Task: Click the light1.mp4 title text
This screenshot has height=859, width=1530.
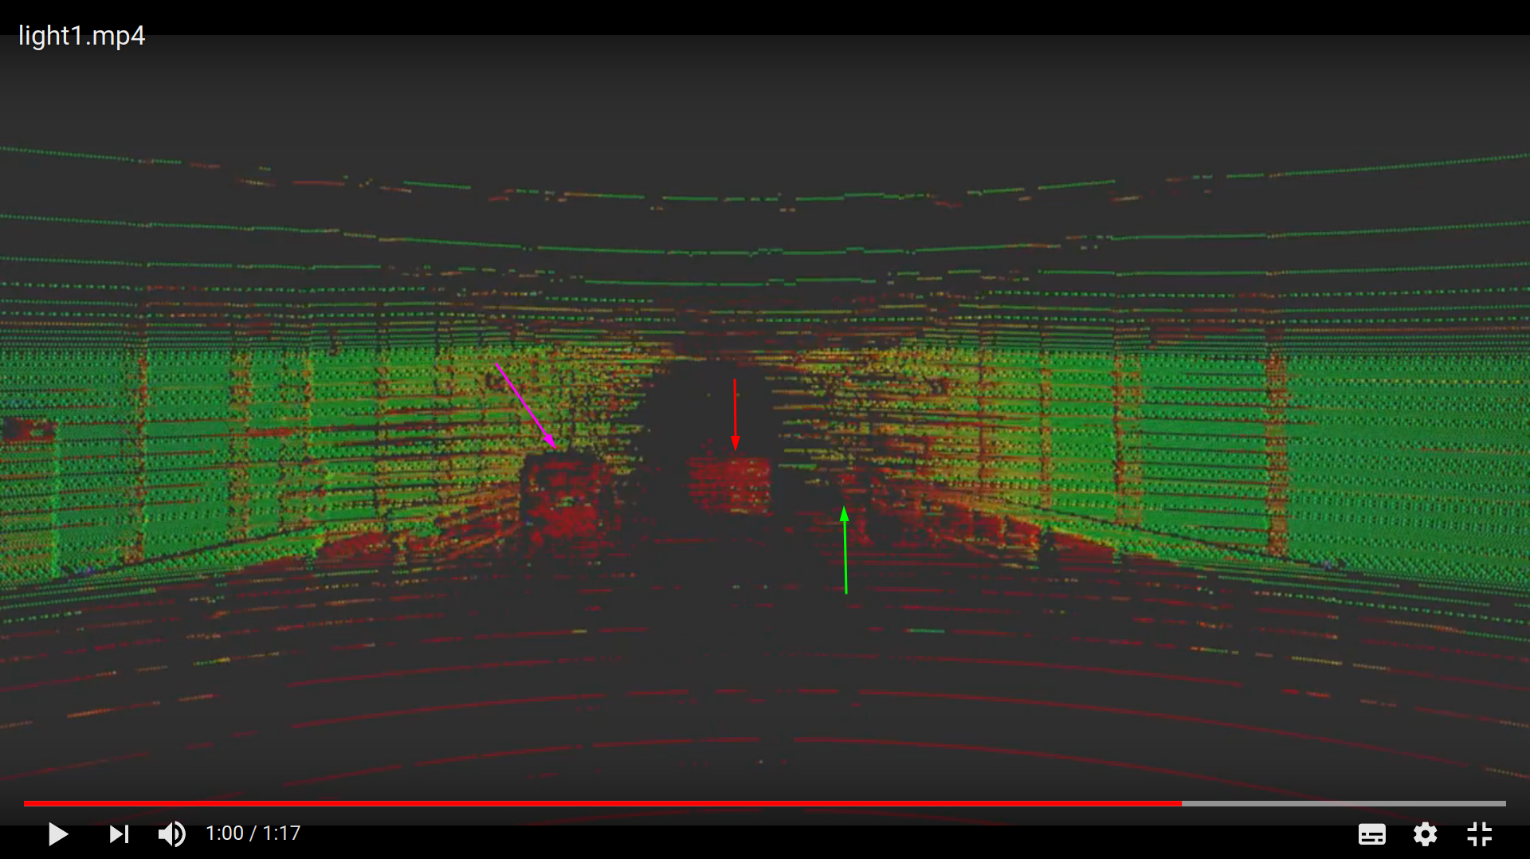Action: (81, 36)
